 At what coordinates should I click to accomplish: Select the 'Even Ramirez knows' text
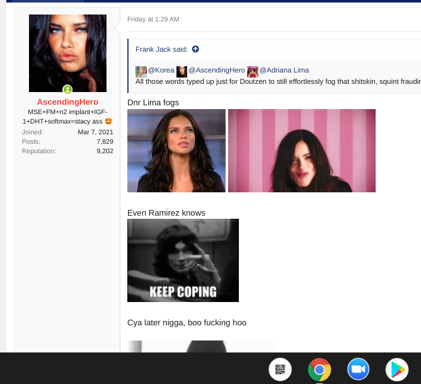click(166, 213)
